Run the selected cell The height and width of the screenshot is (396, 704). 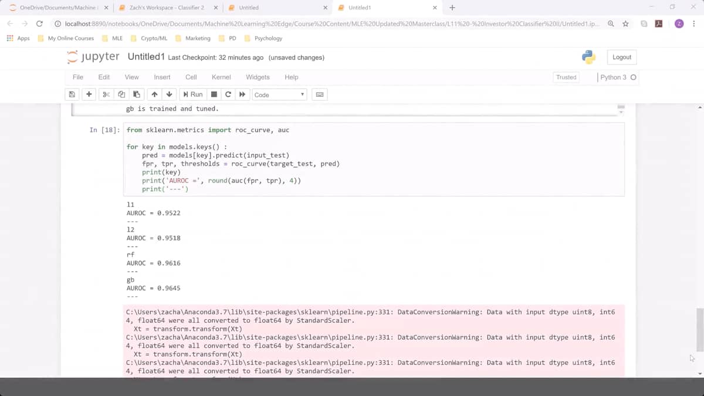tap(193, 94)
